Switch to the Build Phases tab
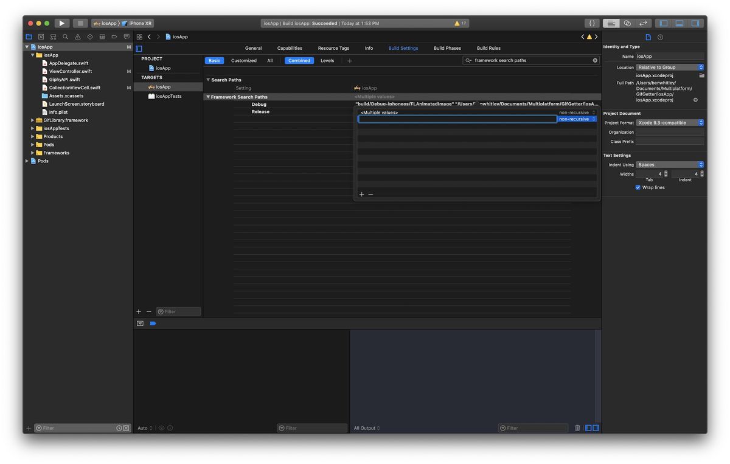This screenshot has width=730, height=464. pos(447,48)
